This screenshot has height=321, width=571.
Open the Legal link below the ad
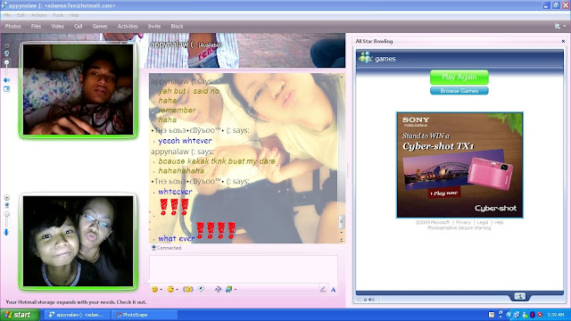pos(482,222)
